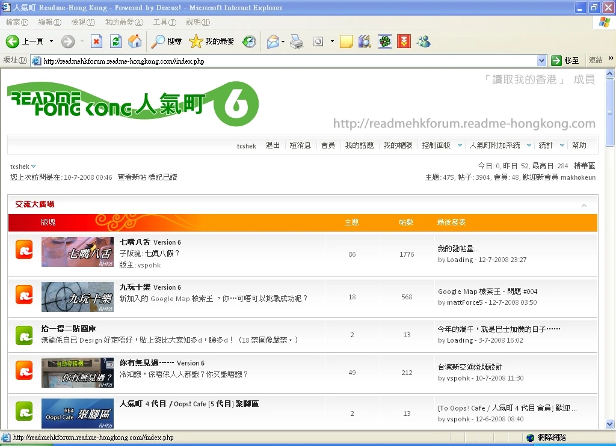Open Search with the magnifier icon
The image size is (616, 446).
158,41
